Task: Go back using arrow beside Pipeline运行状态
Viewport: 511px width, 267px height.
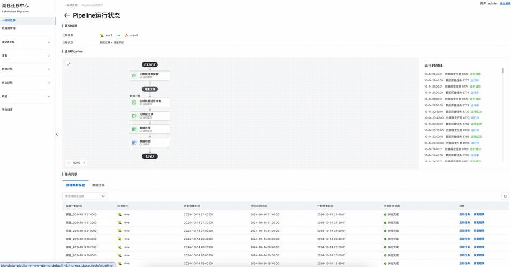Action: [67, 15]
